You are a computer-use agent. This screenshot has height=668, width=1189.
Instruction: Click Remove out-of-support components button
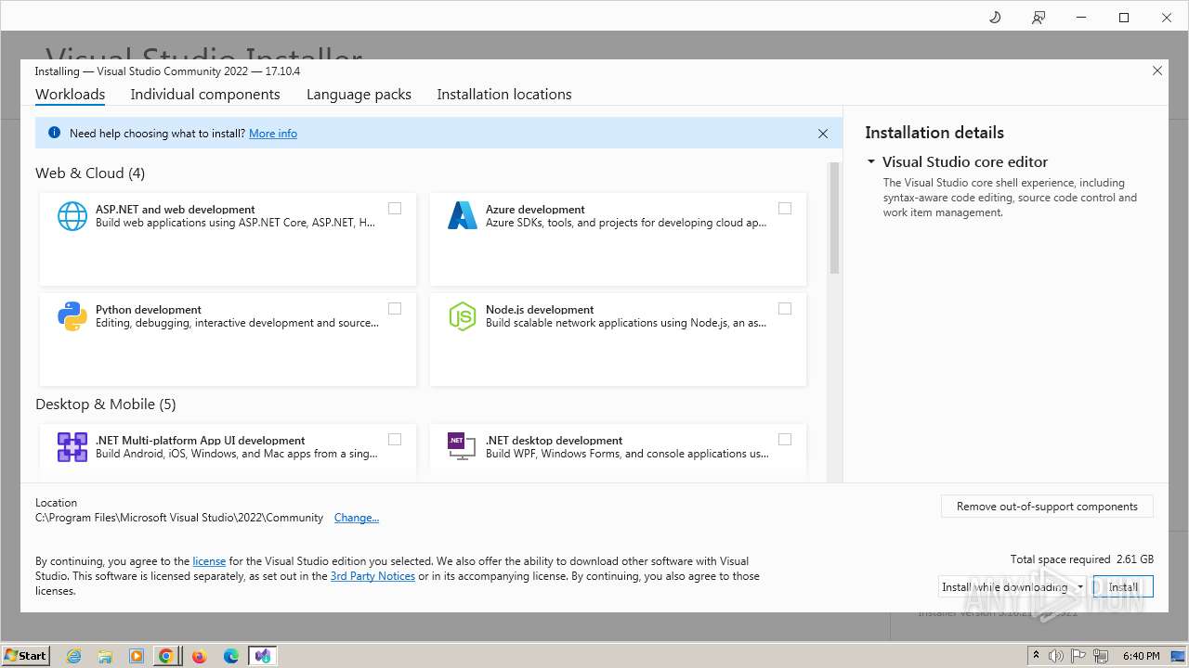pos(1047,507)
